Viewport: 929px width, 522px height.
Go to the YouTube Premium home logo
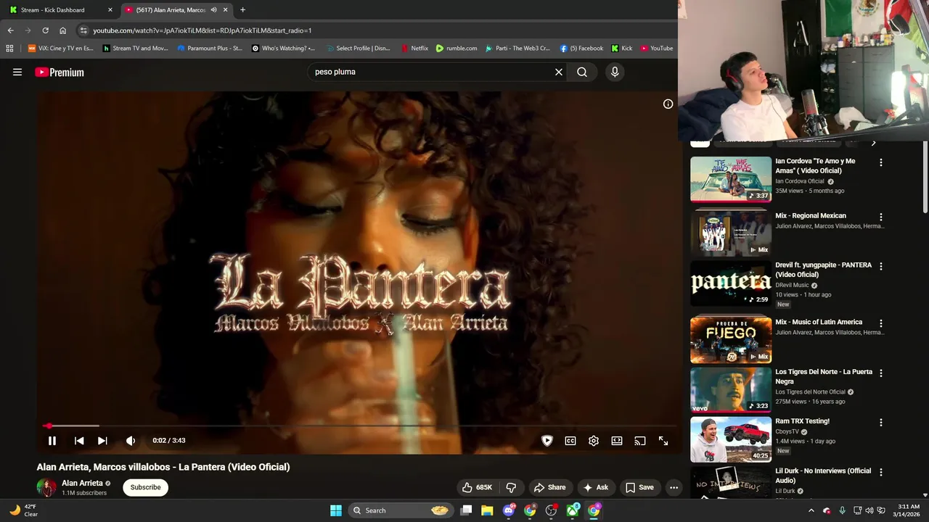(x=60, y=72)
